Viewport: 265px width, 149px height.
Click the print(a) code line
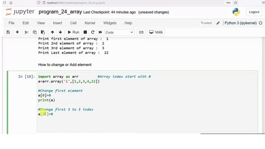coord(46,100)
